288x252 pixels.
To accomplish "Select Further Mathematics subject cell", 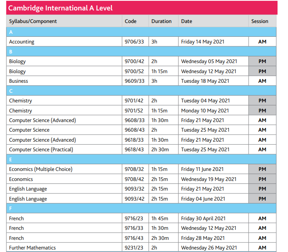I will coord(64,247).
